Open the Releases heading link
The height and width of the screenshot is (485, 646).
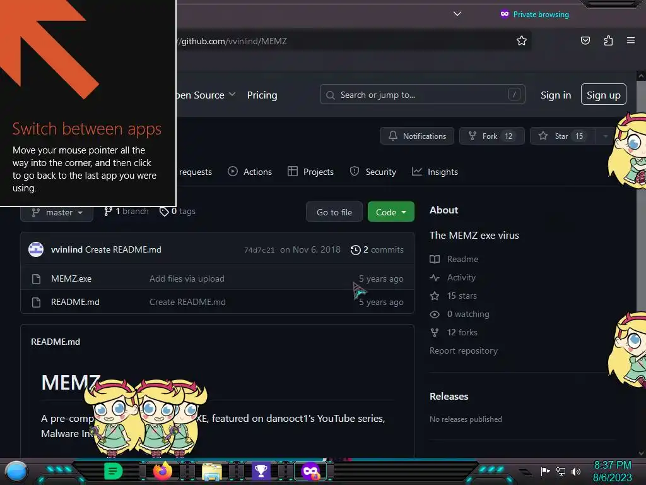449,397
